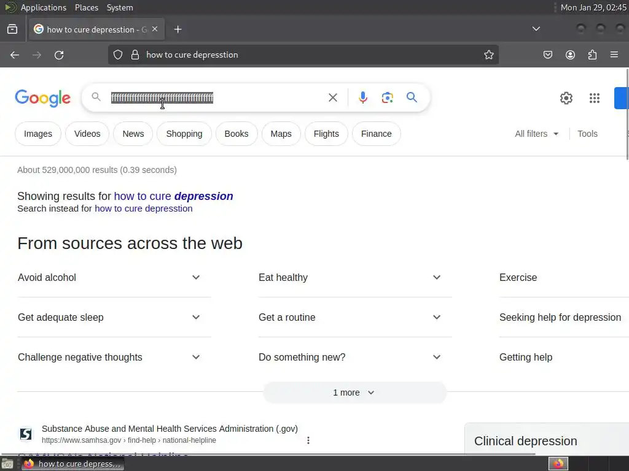Filter results by Flights
The image size is (629, 471).
coord(326,134)
